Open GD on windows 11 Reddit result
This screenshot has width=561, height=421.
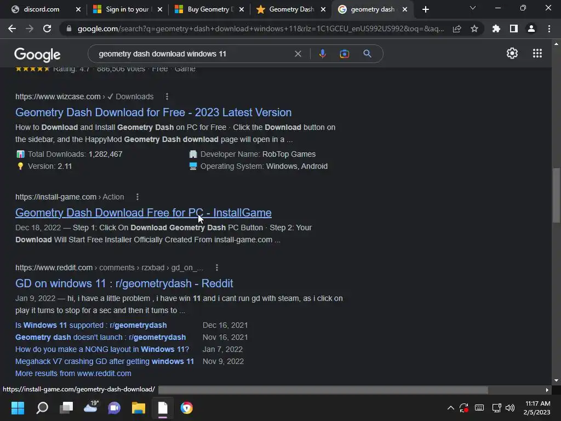[124, 283]
